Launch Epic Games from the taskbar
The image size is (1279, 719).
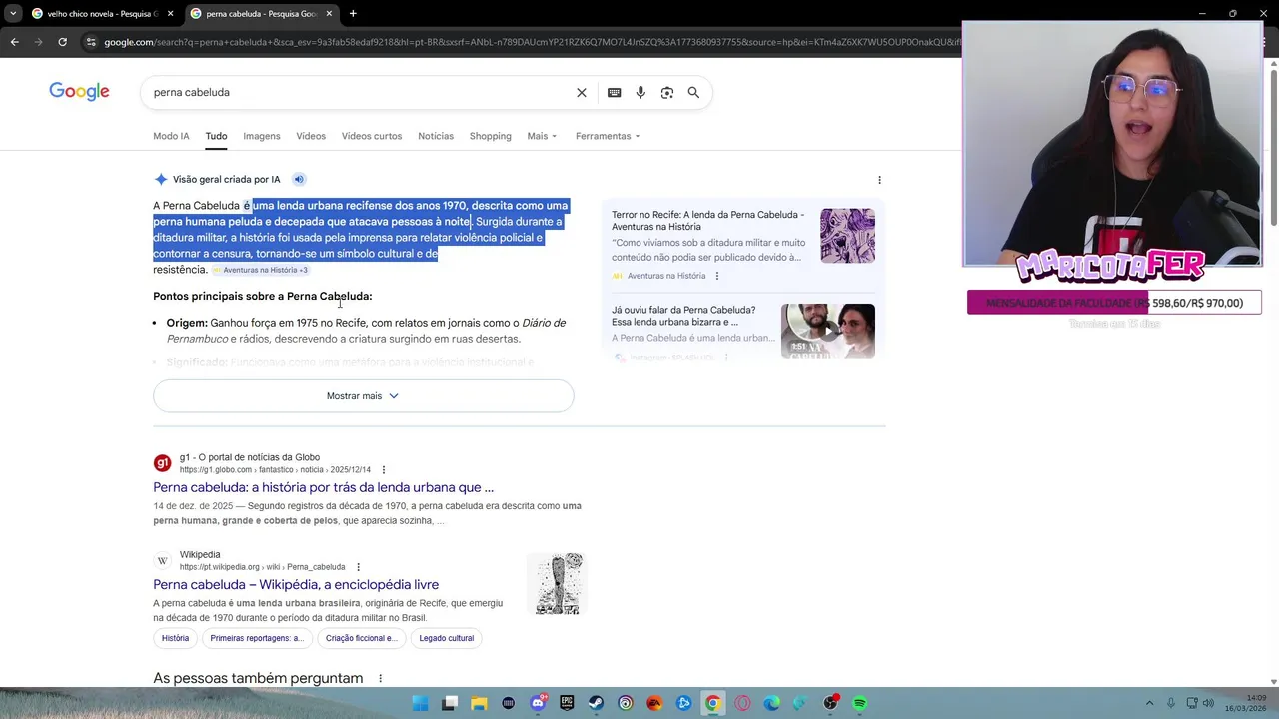(567, 703)
